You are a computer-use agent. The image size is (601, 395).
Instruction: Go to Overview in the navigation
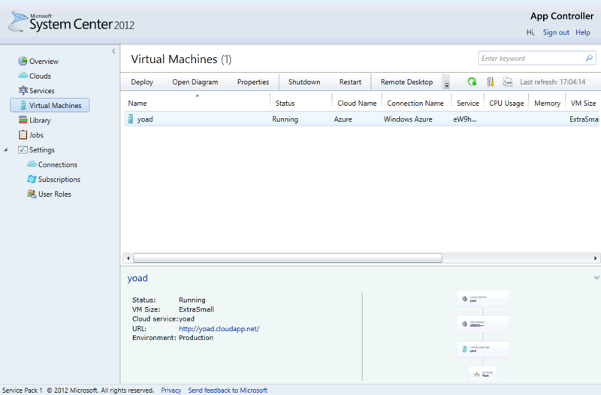44,62
